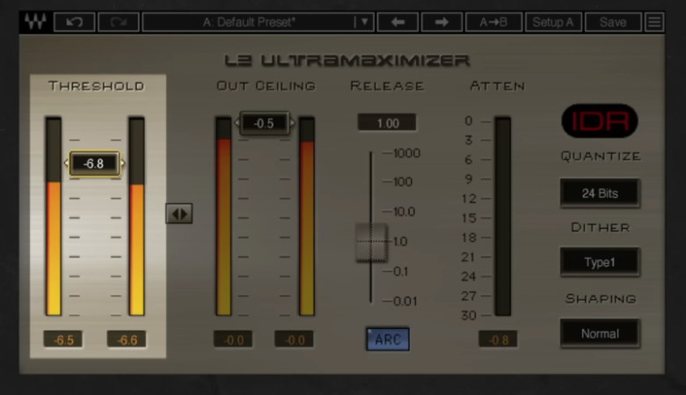Reset right threshold peak reading -6.6

(127, 340)
